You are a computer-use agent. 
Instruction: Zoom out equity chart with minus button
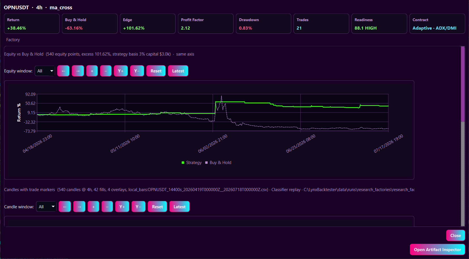[106, 71]
